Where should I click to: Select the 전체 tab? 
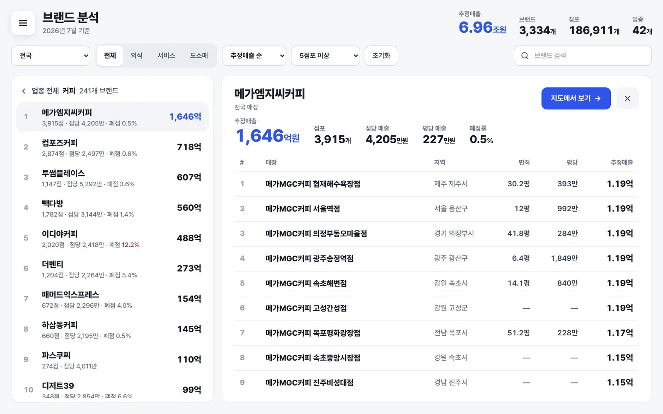(x=110, y=55)
